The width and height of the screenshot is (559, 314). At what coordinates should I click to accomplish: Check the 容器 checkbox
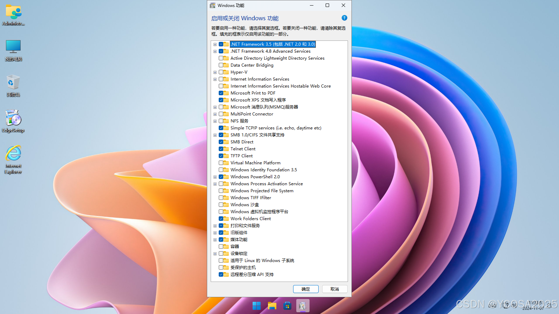(x=221, y=247)
